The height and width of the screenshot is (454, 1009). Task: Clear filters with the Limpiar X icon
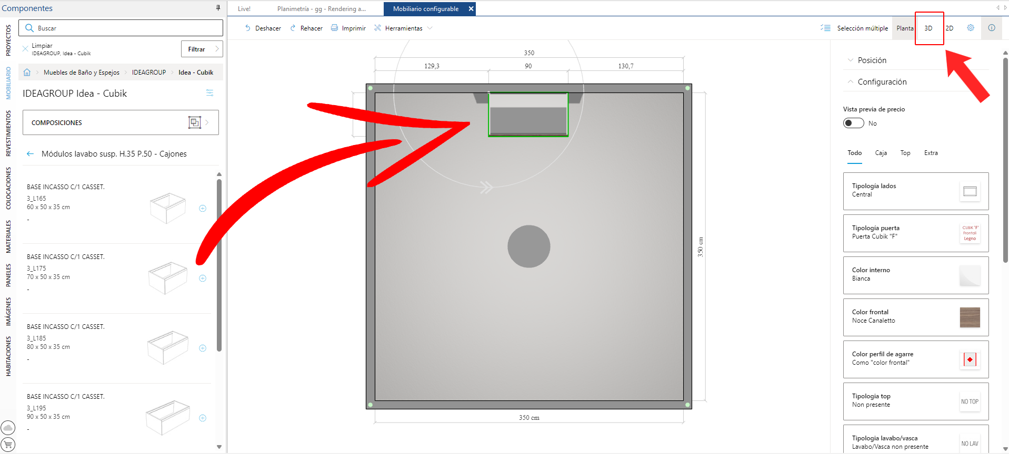coord(25,49)
